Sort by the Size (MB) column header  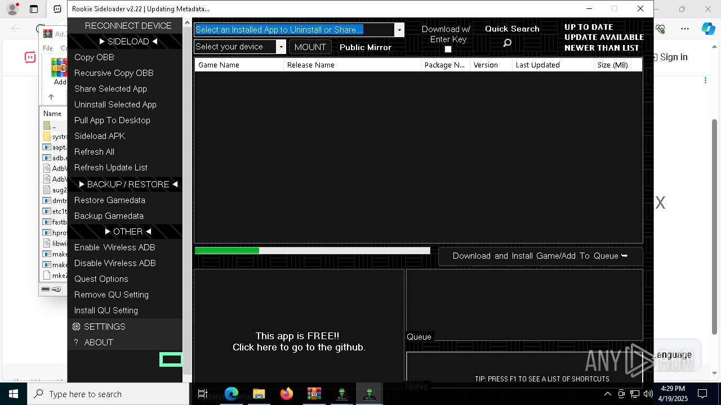click(613, 65)
